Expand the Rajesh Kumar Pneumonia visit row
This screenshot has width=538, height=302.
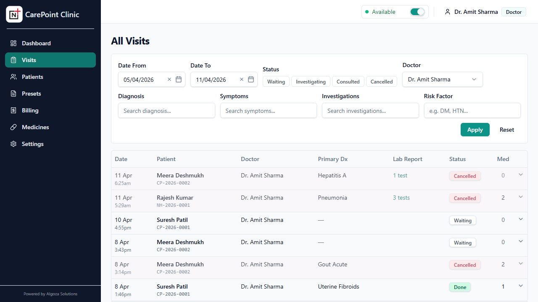tap(520, 197)
